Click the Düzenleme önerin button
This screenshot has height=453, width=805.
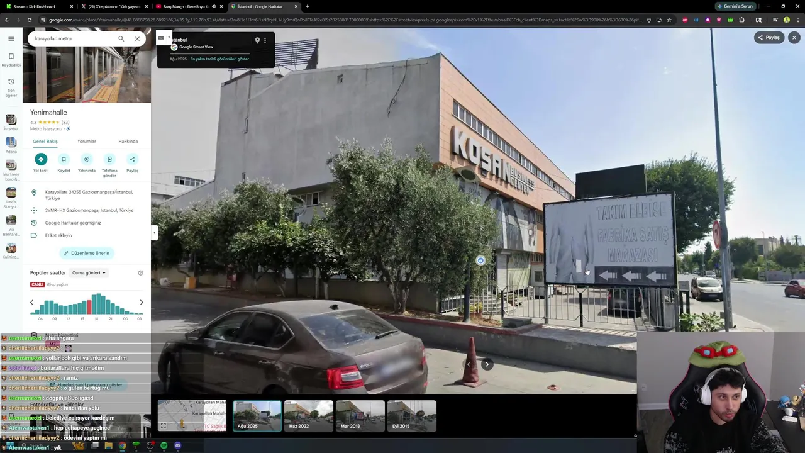86,253
